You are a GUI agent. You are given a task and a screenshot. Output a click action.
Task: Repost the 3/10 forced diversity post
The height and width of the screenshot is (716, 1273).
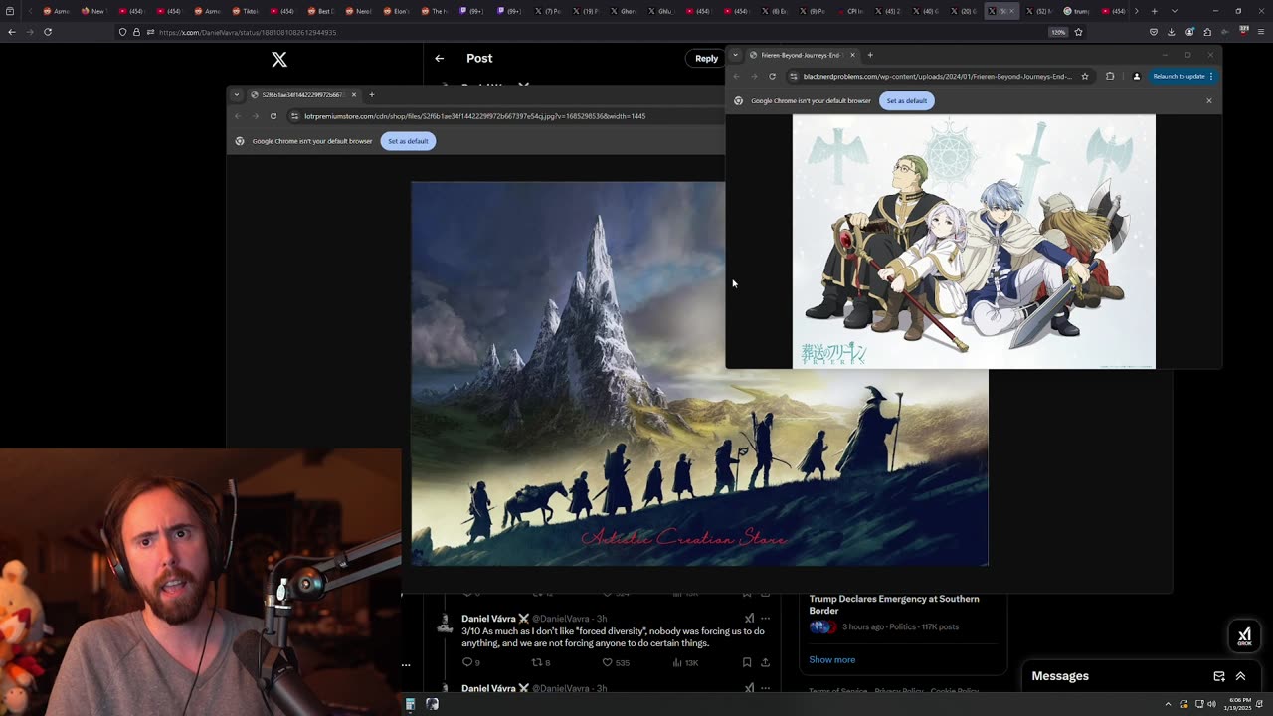(540, 662)
